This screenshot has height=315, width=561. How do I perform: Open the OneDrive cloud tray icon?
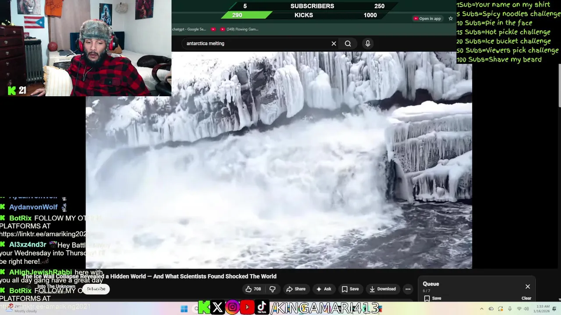click(491, 309)
